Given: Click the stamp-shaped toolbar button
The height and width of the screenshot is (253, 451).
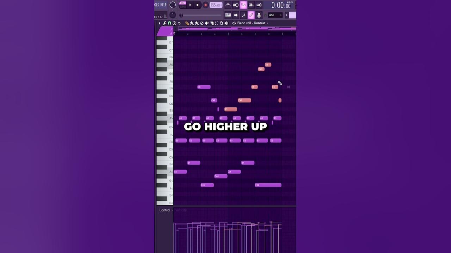Looking at the screenshot, I should pyautogui.click(x=259, y=15).
